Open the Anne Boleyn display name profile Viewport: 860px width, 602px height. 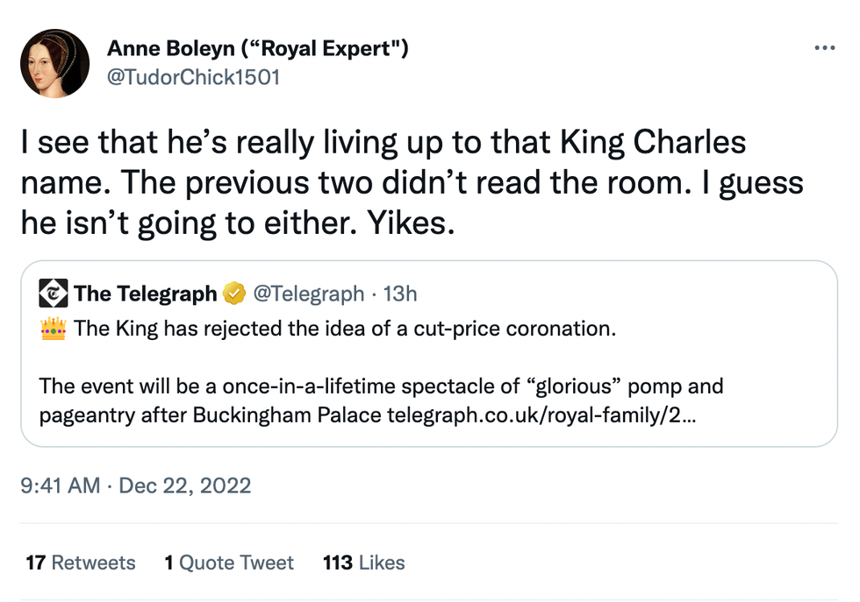coord(258,48)
